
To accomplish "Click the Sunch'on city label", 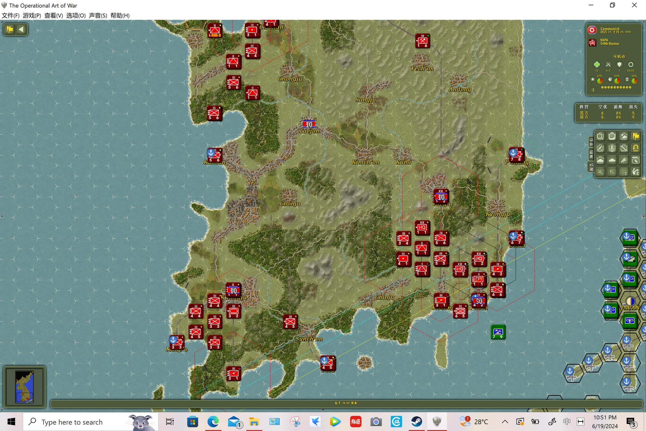I will pos(309,339).
